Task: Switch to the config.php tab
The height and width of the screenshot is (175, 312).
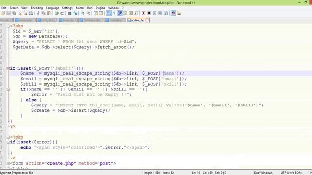Action: (47, 20)
